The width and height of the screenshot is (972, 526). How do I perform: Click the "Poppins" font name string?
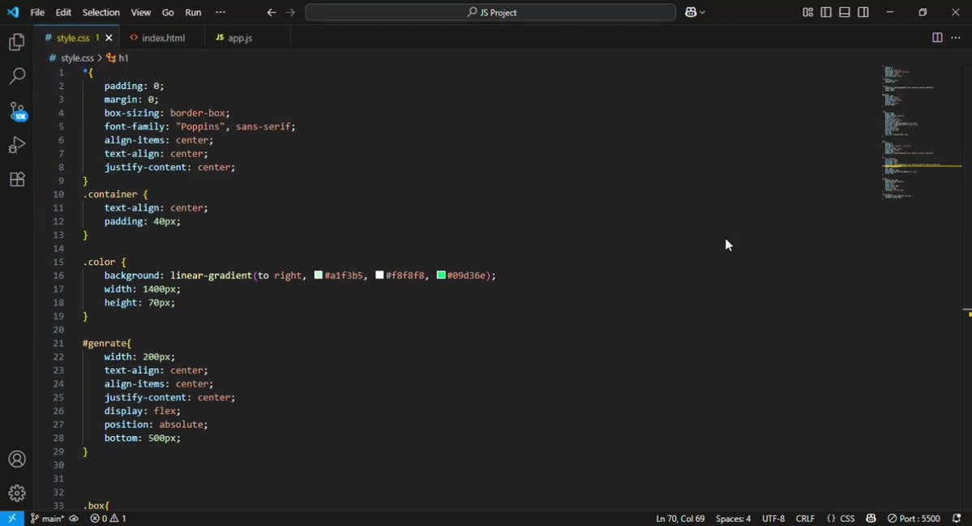pos(200,126)
